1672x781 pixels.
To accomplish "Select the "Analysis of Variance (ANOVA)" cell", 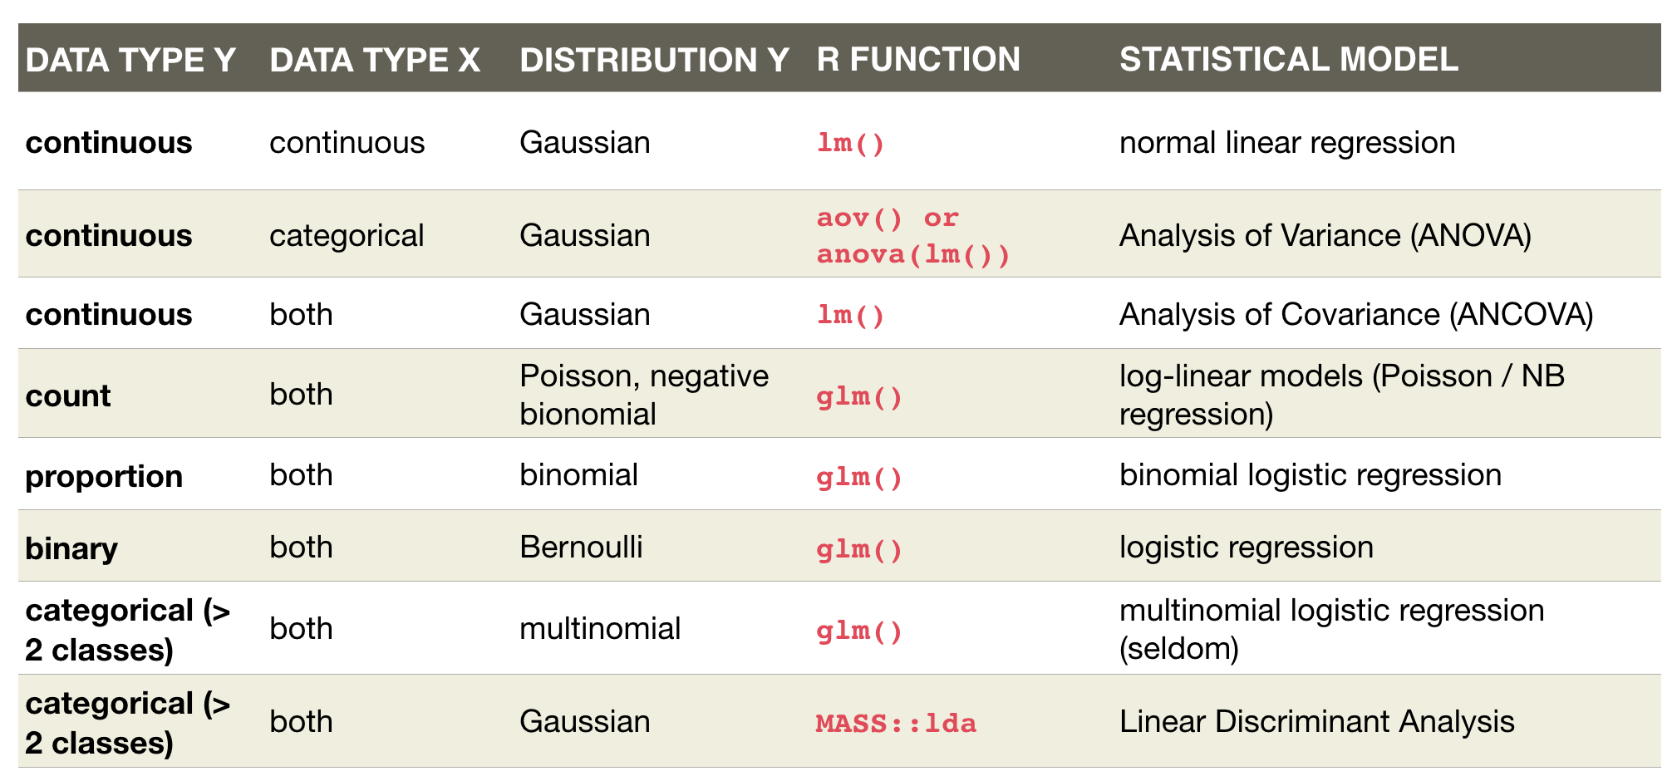I will click(x=1325, y=236).
